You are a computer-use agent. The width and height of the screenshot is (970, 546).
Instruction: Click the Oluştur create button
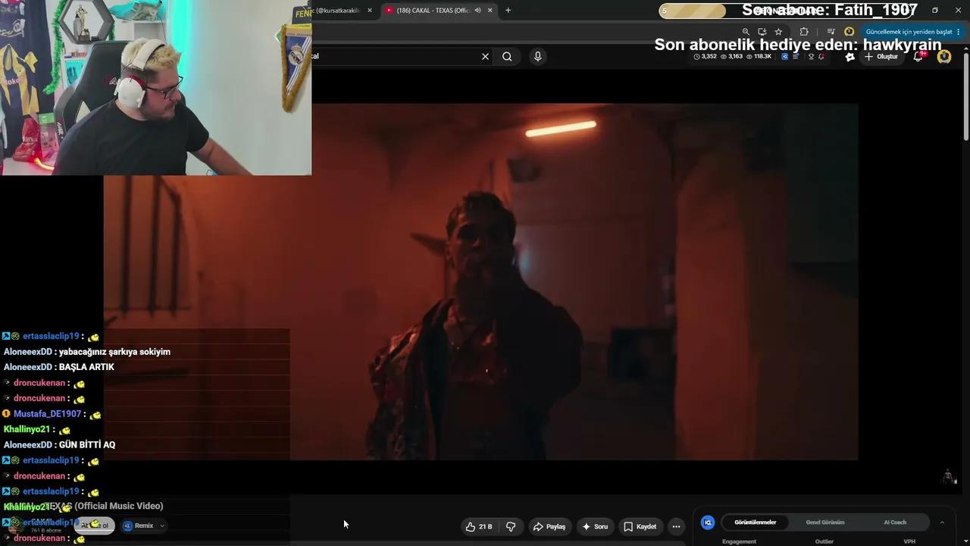(881, 56)
